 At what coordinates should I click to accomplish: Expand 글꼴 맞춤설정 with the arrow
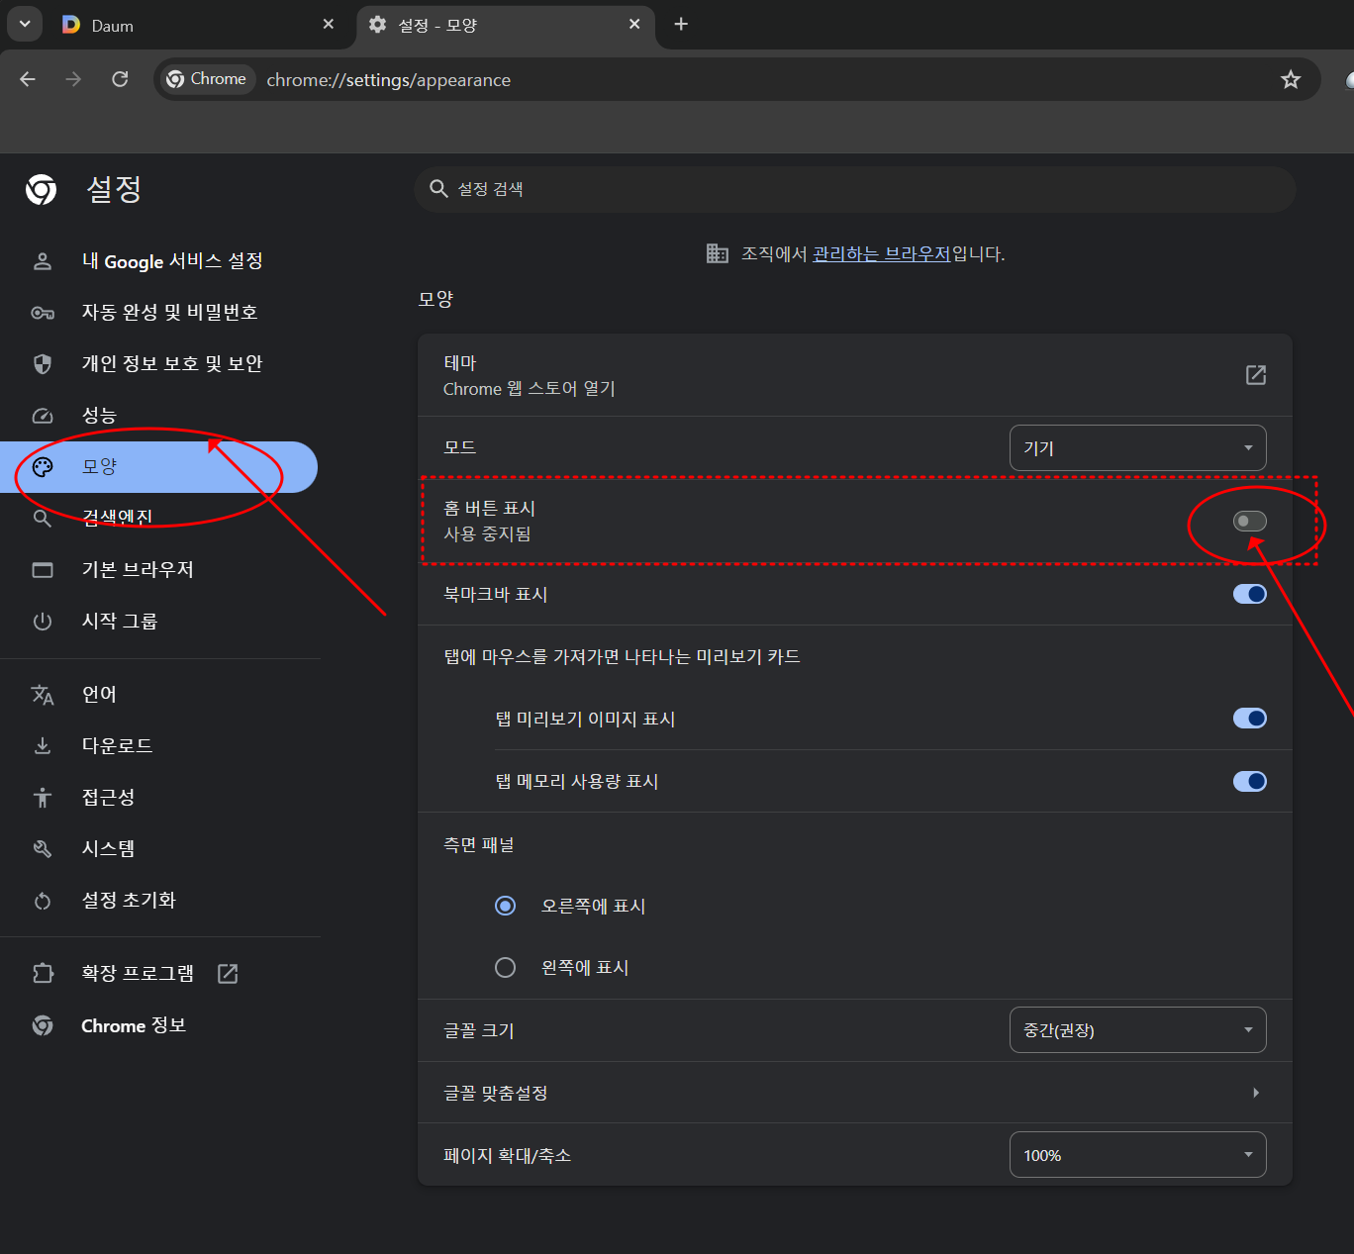click(x=1255, y=1093)
